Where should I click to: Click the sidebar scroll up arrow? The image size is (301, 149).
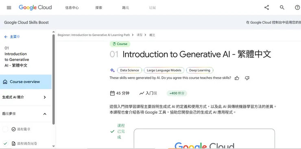54,32
